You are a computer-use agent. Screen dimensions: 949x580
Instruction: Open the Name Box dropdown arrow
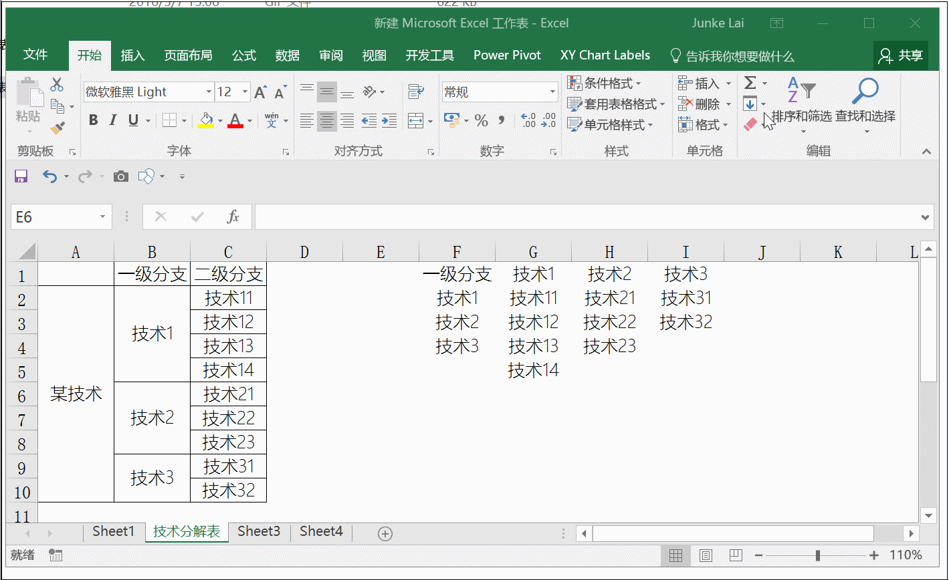pos(102,217)
